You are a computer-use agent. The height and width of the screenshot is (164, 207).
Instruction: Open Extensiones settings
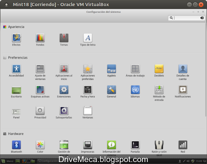point(64,92)
